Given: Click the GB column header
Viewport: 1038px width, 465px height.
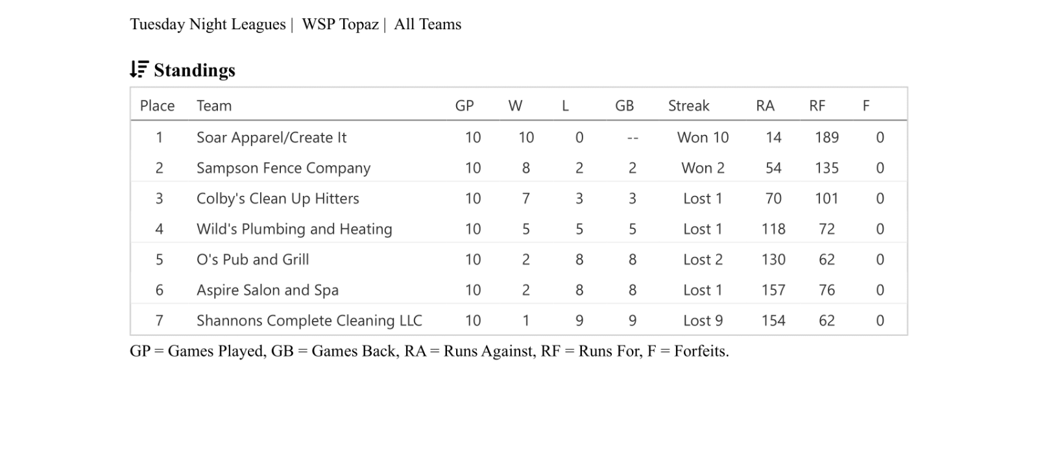Looking at the screenshot, I should [624, 106].
